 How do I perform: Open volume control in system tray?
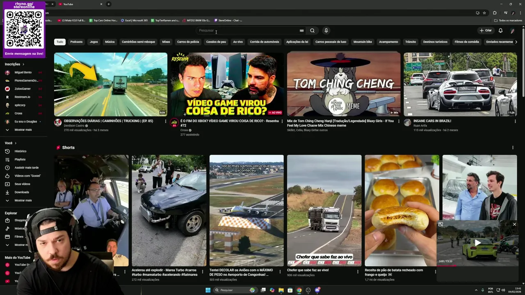(503, 290)
